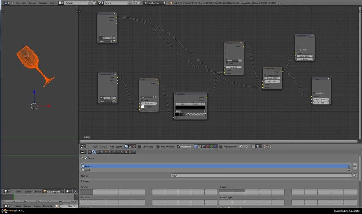Viewport: 362px width, 214px height.
Task: Open the 3D viewport editor type icon
Action: (x=6, y=191)
